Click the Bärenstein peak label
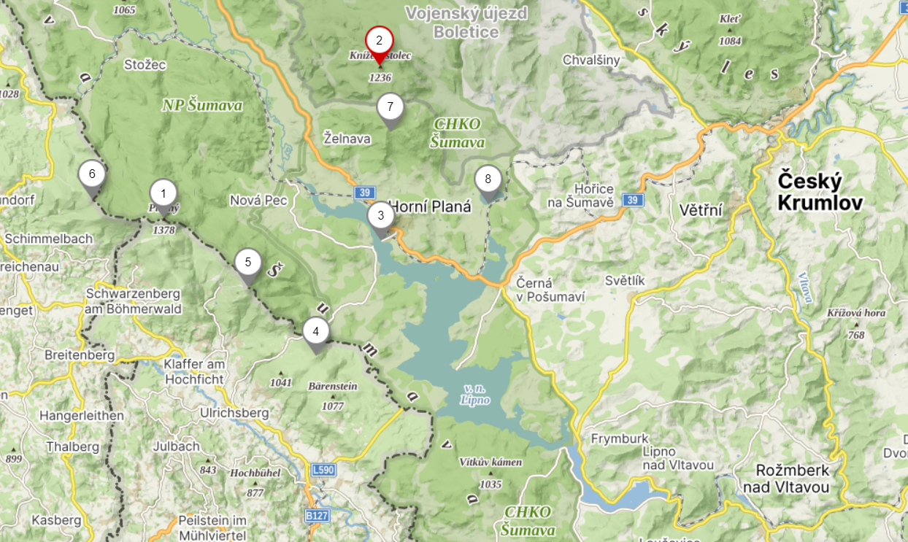The width and height of the screenshot is (908, 542). pos(332,386)
